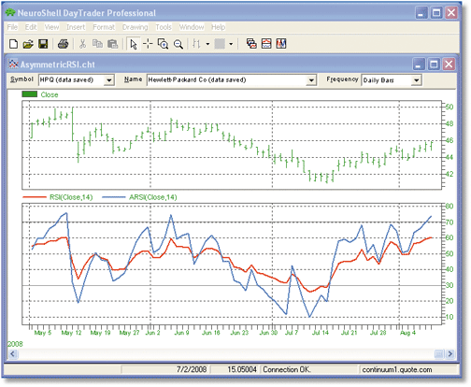Image resolution: width=471 pixels, height=387 pixels.
Task: Minimize the AsymmetricRSI.cht chart window
Action: tap(419, 64)
